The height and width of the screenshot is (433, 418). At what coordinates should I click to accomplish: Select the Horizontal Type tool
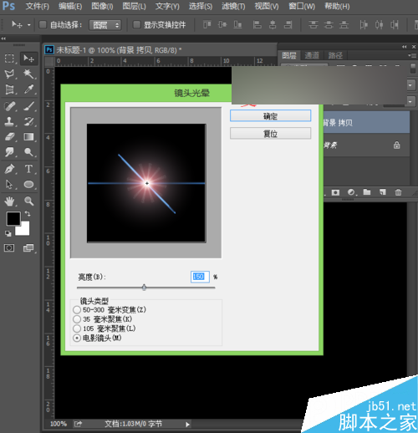pyautogui.click(x=28, y=169)
